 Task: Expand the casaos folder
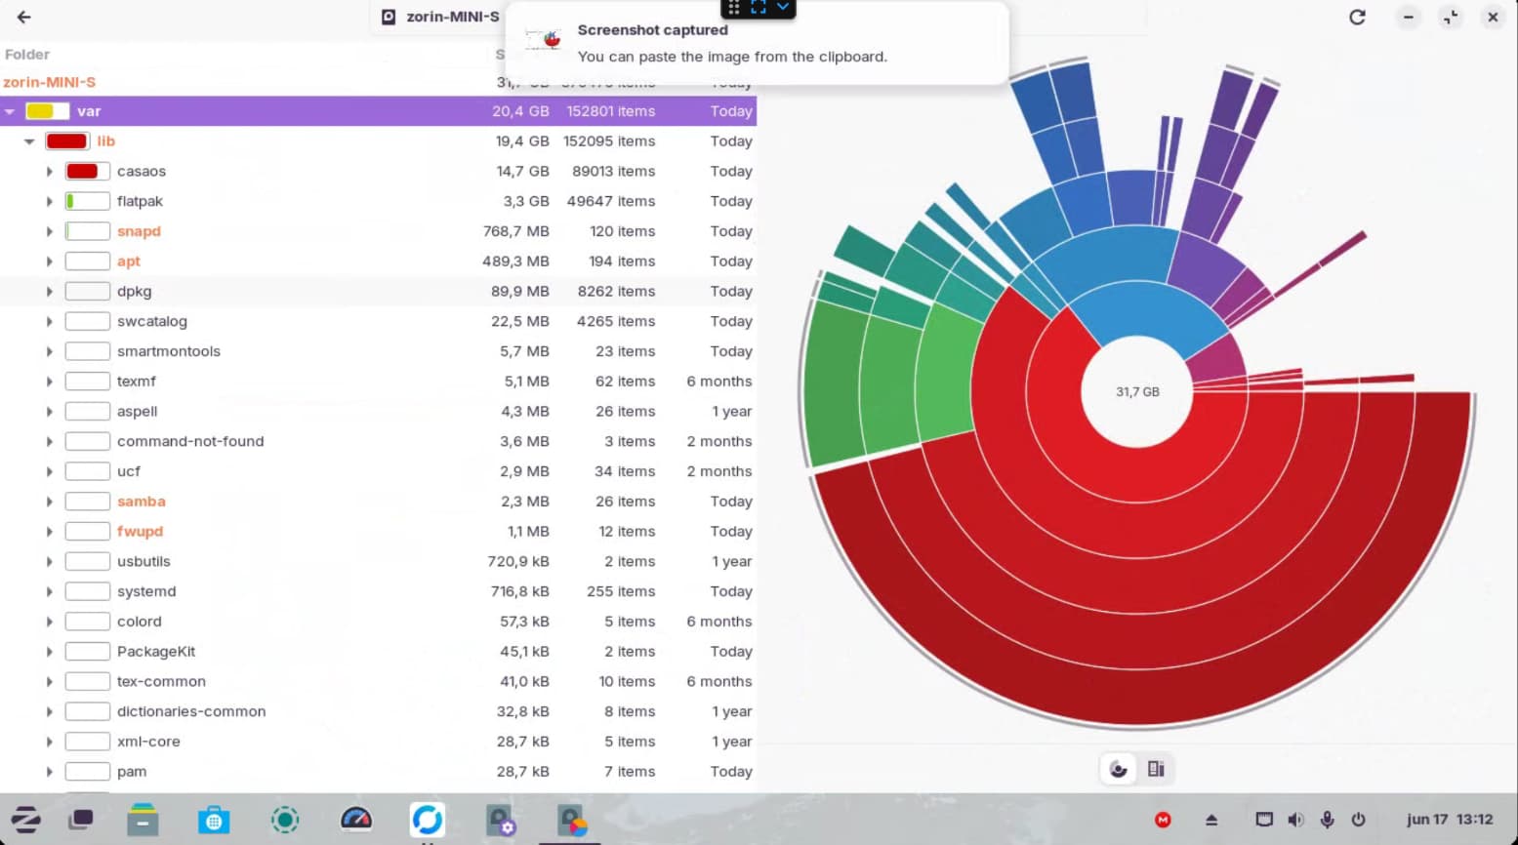[49, 172]
